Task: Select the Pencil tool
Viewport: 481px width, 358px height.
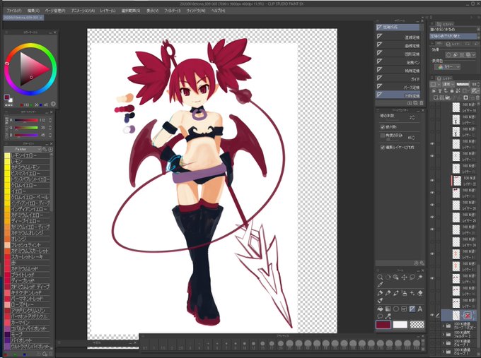Action: [x=388, y=293]
